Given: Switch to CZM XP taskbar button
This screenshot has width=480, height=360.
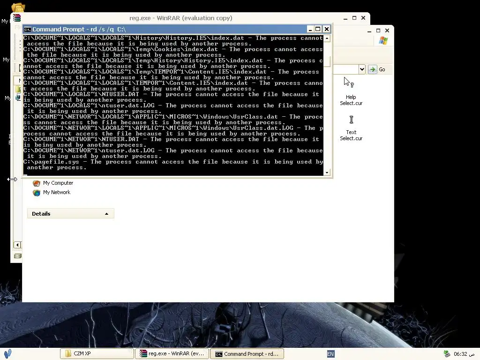Looking at the screenshot, I should [97, 353].
